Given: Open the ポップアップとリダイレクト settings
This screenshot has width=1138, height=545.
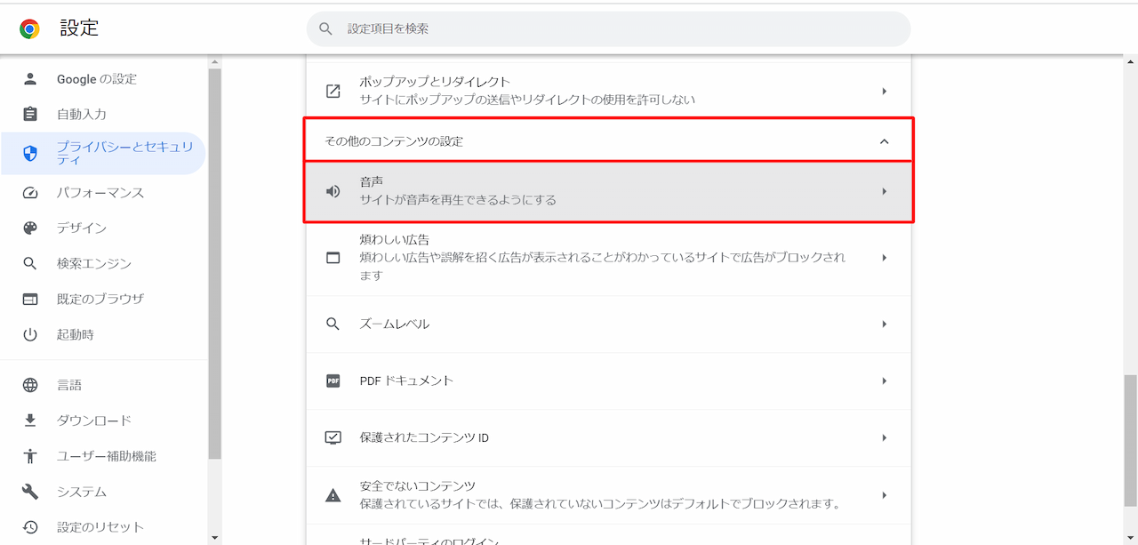Looking at the screenshot, I should (608, 91).
